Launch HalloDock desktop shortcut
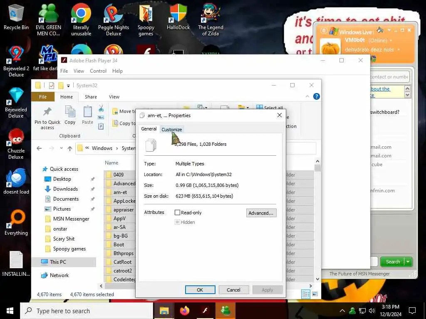This screenshot has height=319, width=426. click(178, 17)
